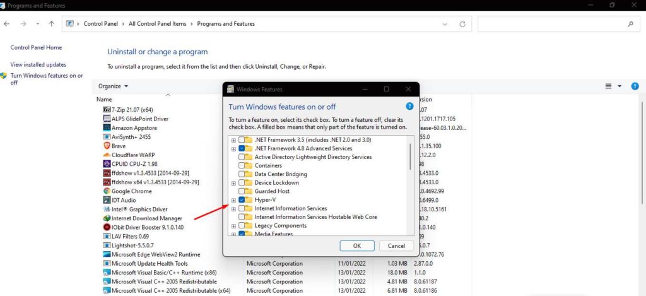Viewport: 646px width, 296px height.
Task: Click Programs and Features breadcrumb
Action: [226, 24]
